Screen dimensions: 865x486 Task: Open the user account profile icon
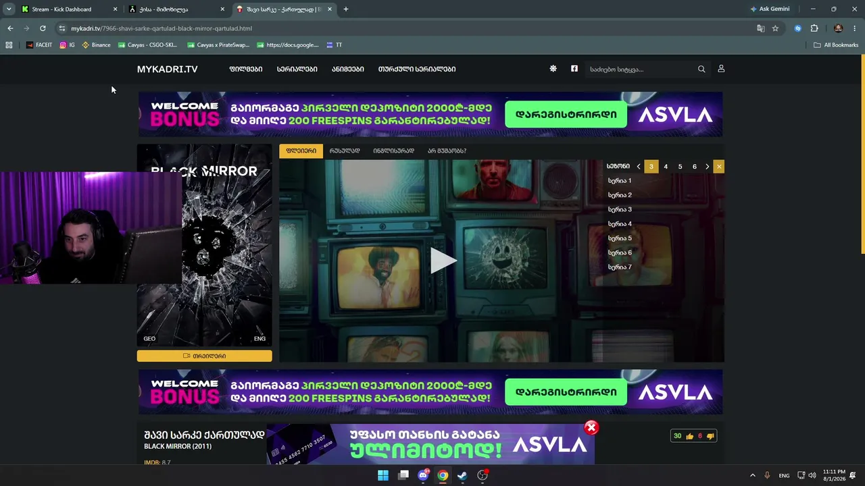721,69
